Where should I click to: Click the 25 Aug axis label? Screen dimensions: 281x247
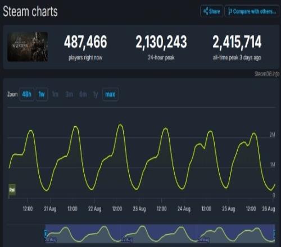click(x=229, y=209)
